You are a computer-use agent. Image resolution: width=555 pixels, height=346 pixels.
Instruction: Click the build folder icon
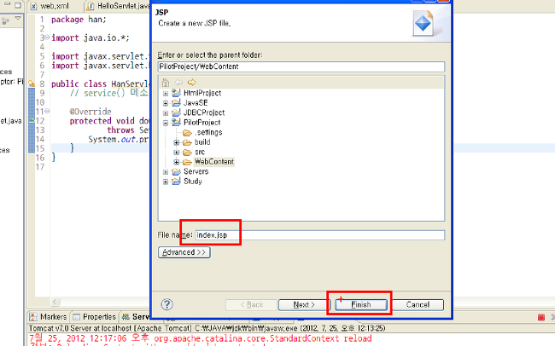coord(187,142)
